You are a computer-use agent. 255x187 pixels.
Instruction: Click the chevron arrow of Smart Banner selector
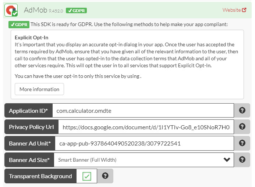click(x=227, y=160)
